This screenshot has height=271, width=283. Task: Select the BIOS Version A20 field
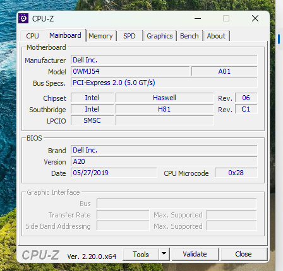point(164,161)
